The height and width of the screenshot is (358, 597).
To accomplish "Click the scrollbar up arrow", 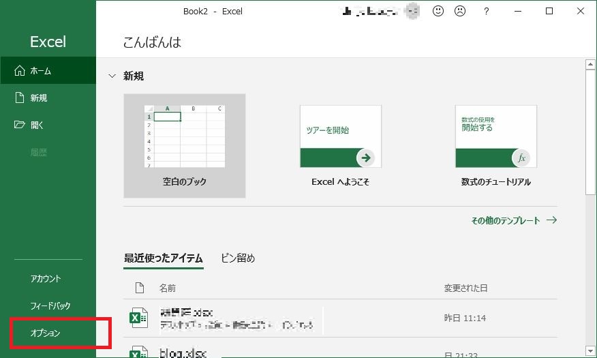I will [x=590, y=64].
